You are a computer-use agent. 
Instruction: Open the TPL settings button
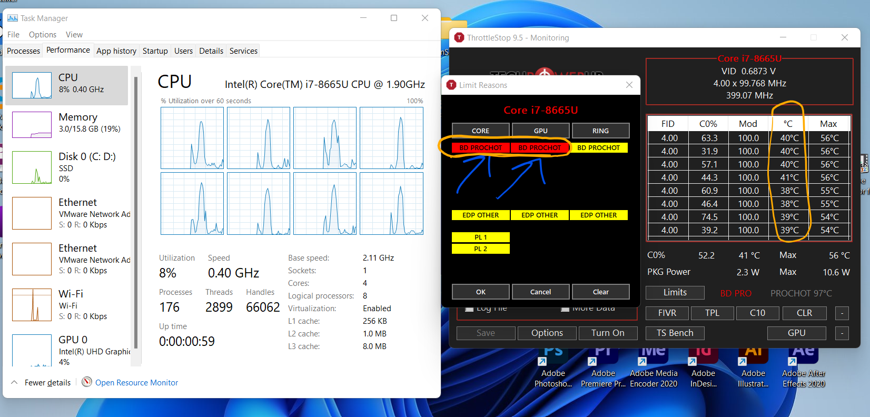tap(713, 313)
